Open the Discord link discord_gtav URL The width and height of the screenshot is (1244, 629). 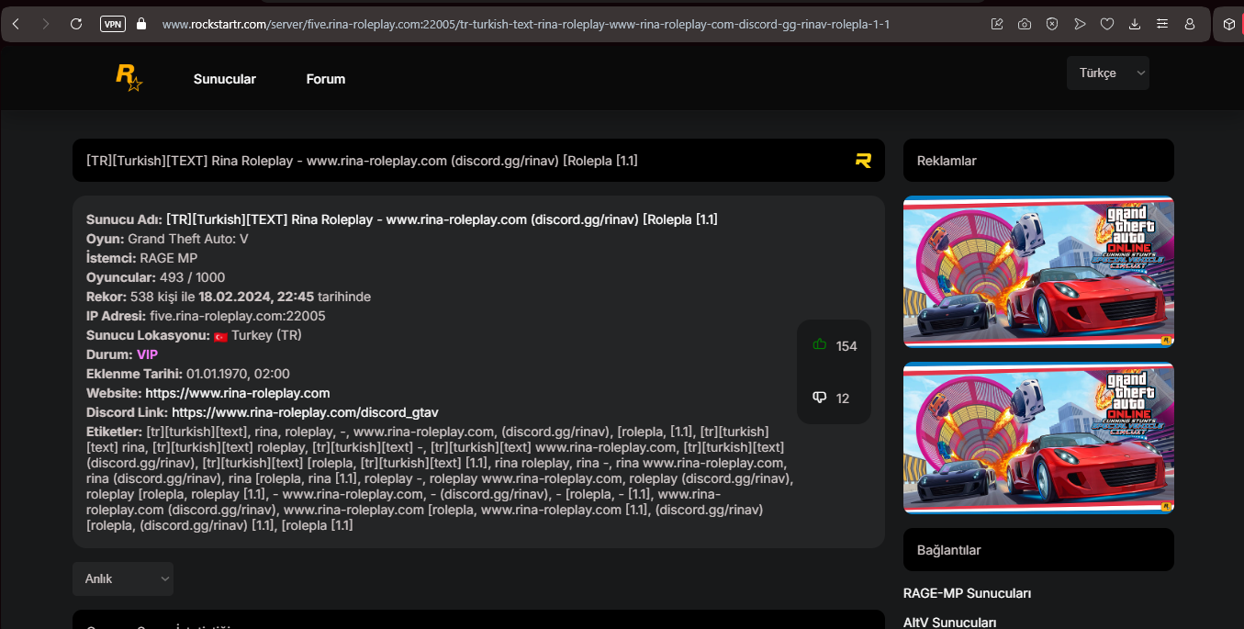305,412
